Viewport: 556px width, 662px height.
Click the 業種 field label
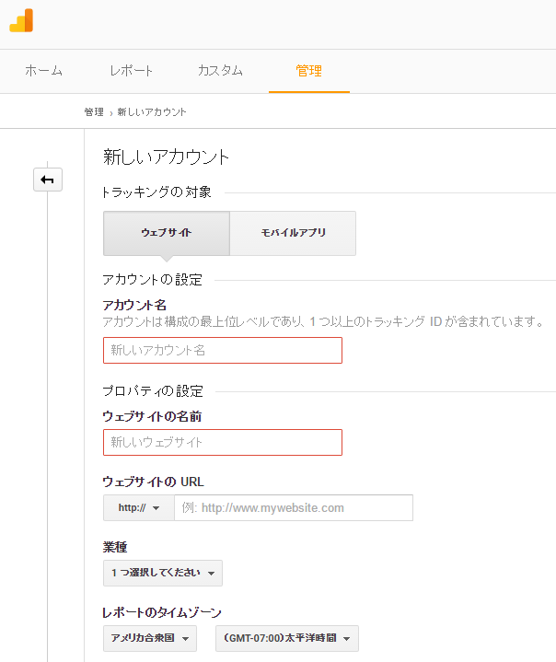click(115, 547)
